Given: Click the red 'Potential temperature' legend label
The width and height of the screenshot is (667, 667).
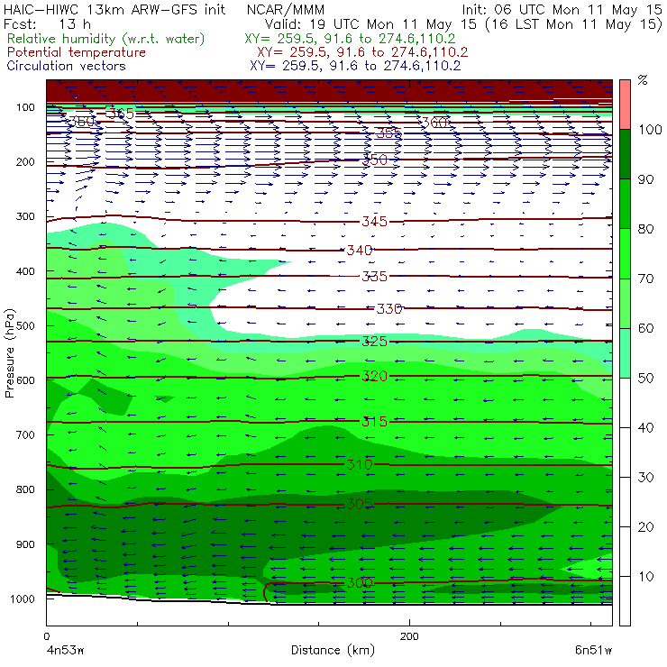Looking at the screenshot, I should point(77,52).
